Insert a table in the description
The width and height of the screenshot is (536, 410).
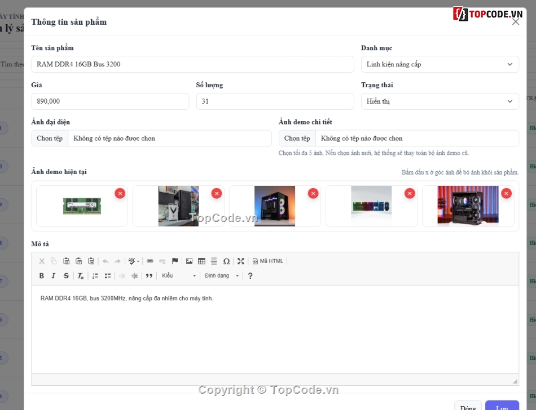[x=201, y=261]
